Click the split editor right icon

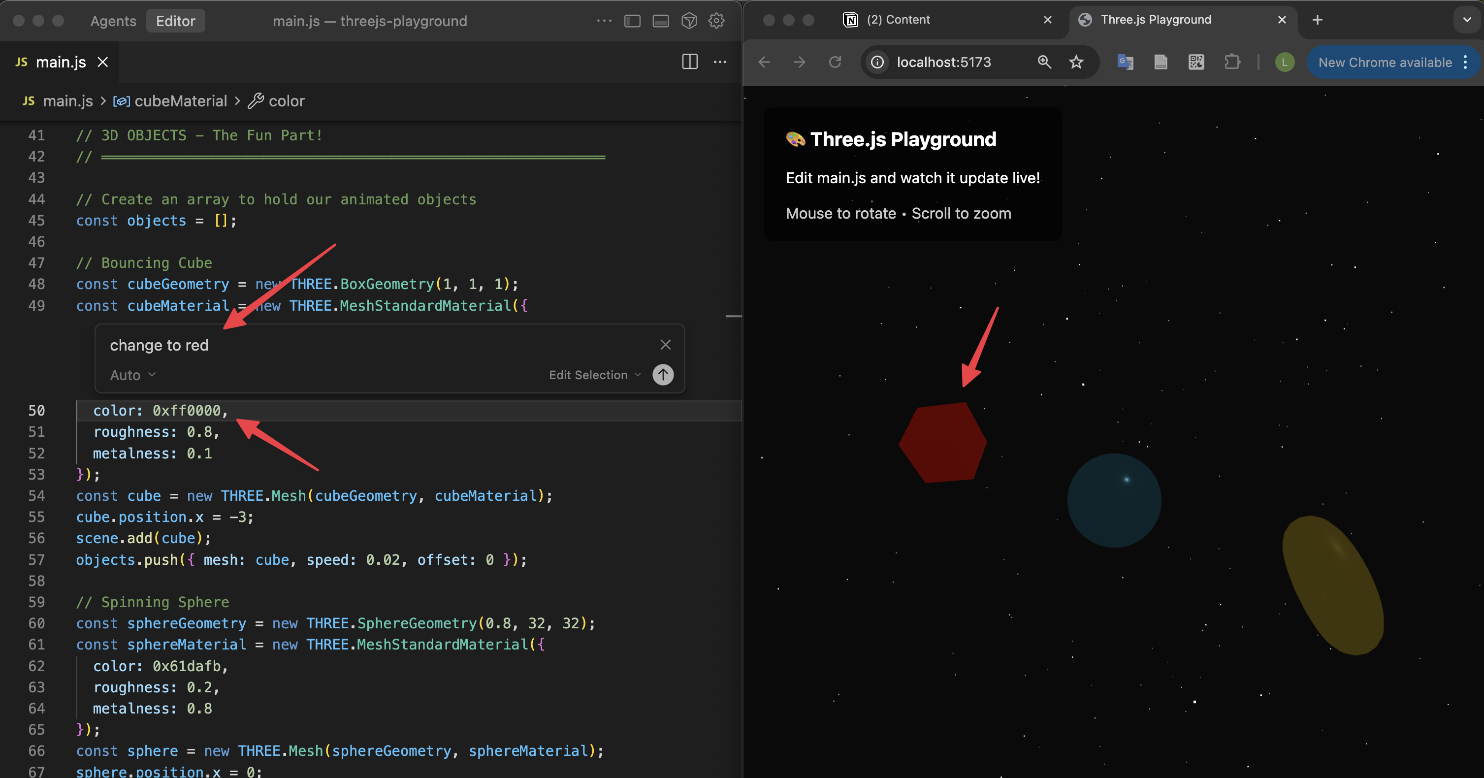690,62
